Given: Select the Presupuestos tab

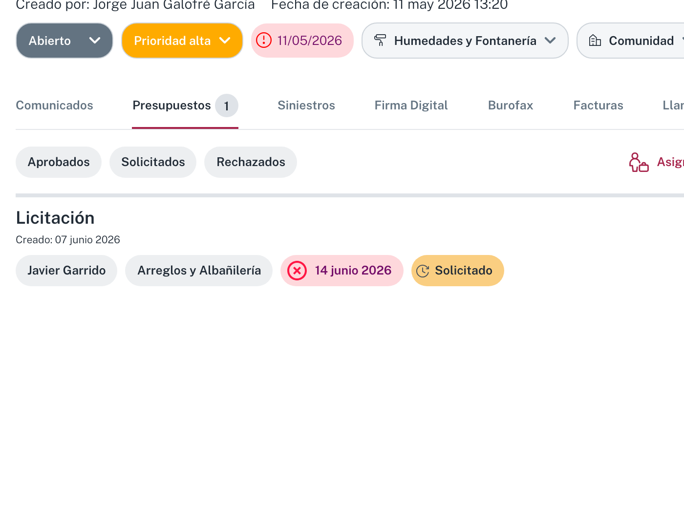Looking at the screenshot, I should point(185,106).
